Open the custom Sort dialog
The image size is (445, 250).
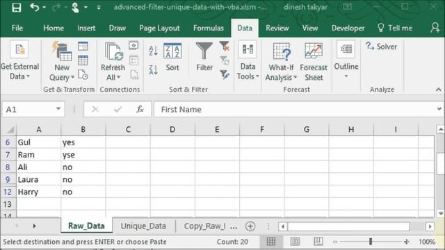tap(172, 58)
